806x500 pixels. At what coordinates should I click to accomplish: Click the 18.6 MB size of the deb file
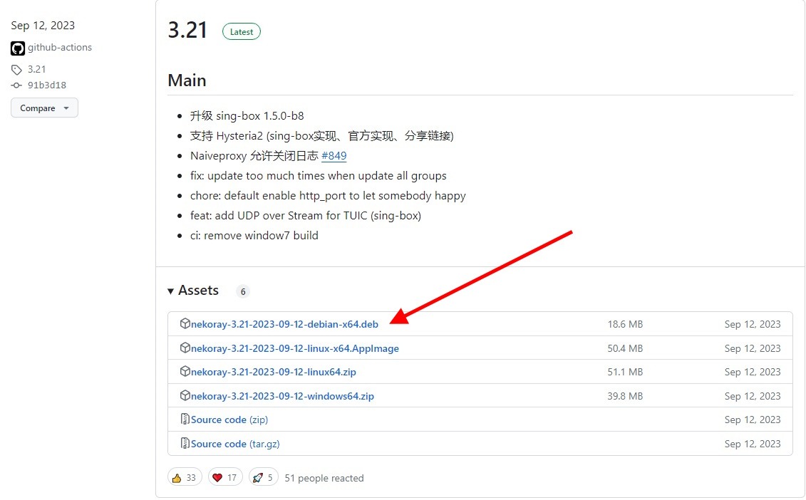625,324
